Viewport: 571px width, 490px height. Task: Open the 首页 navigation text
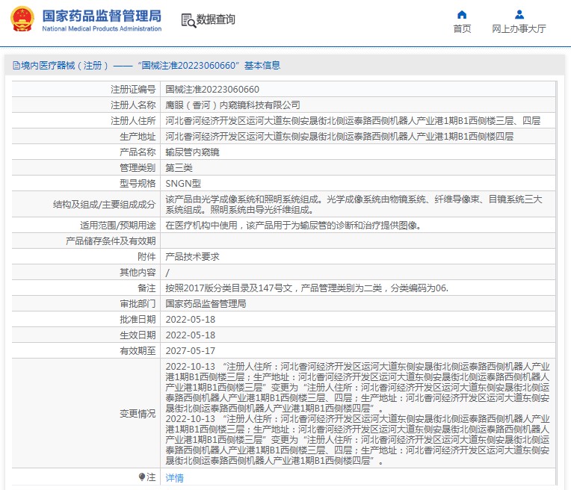coord(462,29)
